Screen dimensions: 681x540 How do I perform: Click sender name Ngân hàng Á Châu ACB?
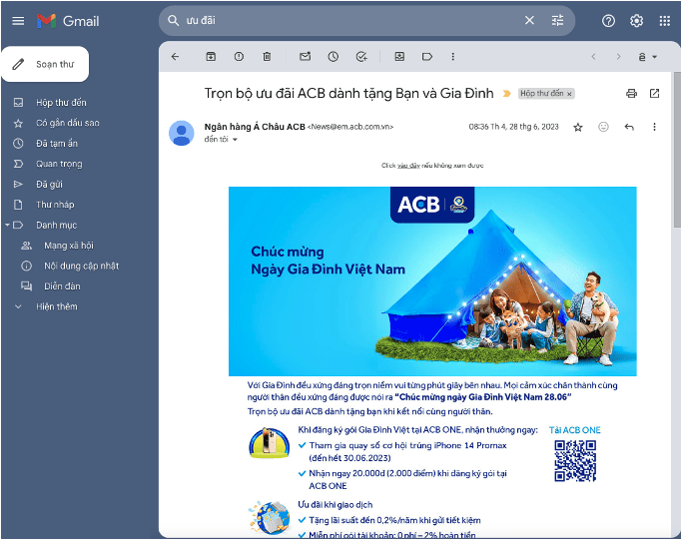pos(255,127)
